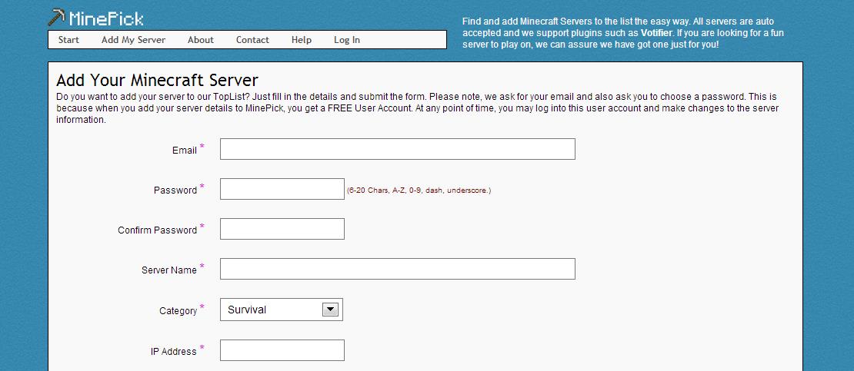Click the Server Name label
854x371 pixels.
pyautogui.click(x=169, y=270)
